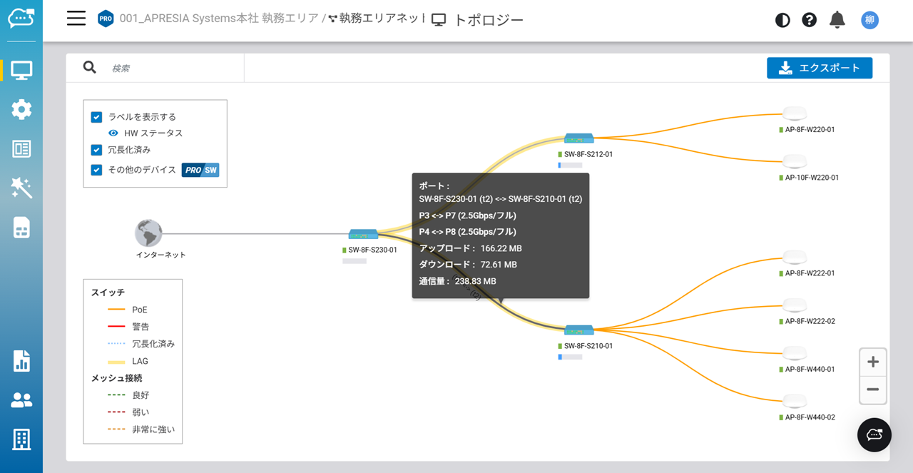The width and height of the screenshot is (913, 473).
Task: Open the chat support bubble
Action: pos(874,434)
